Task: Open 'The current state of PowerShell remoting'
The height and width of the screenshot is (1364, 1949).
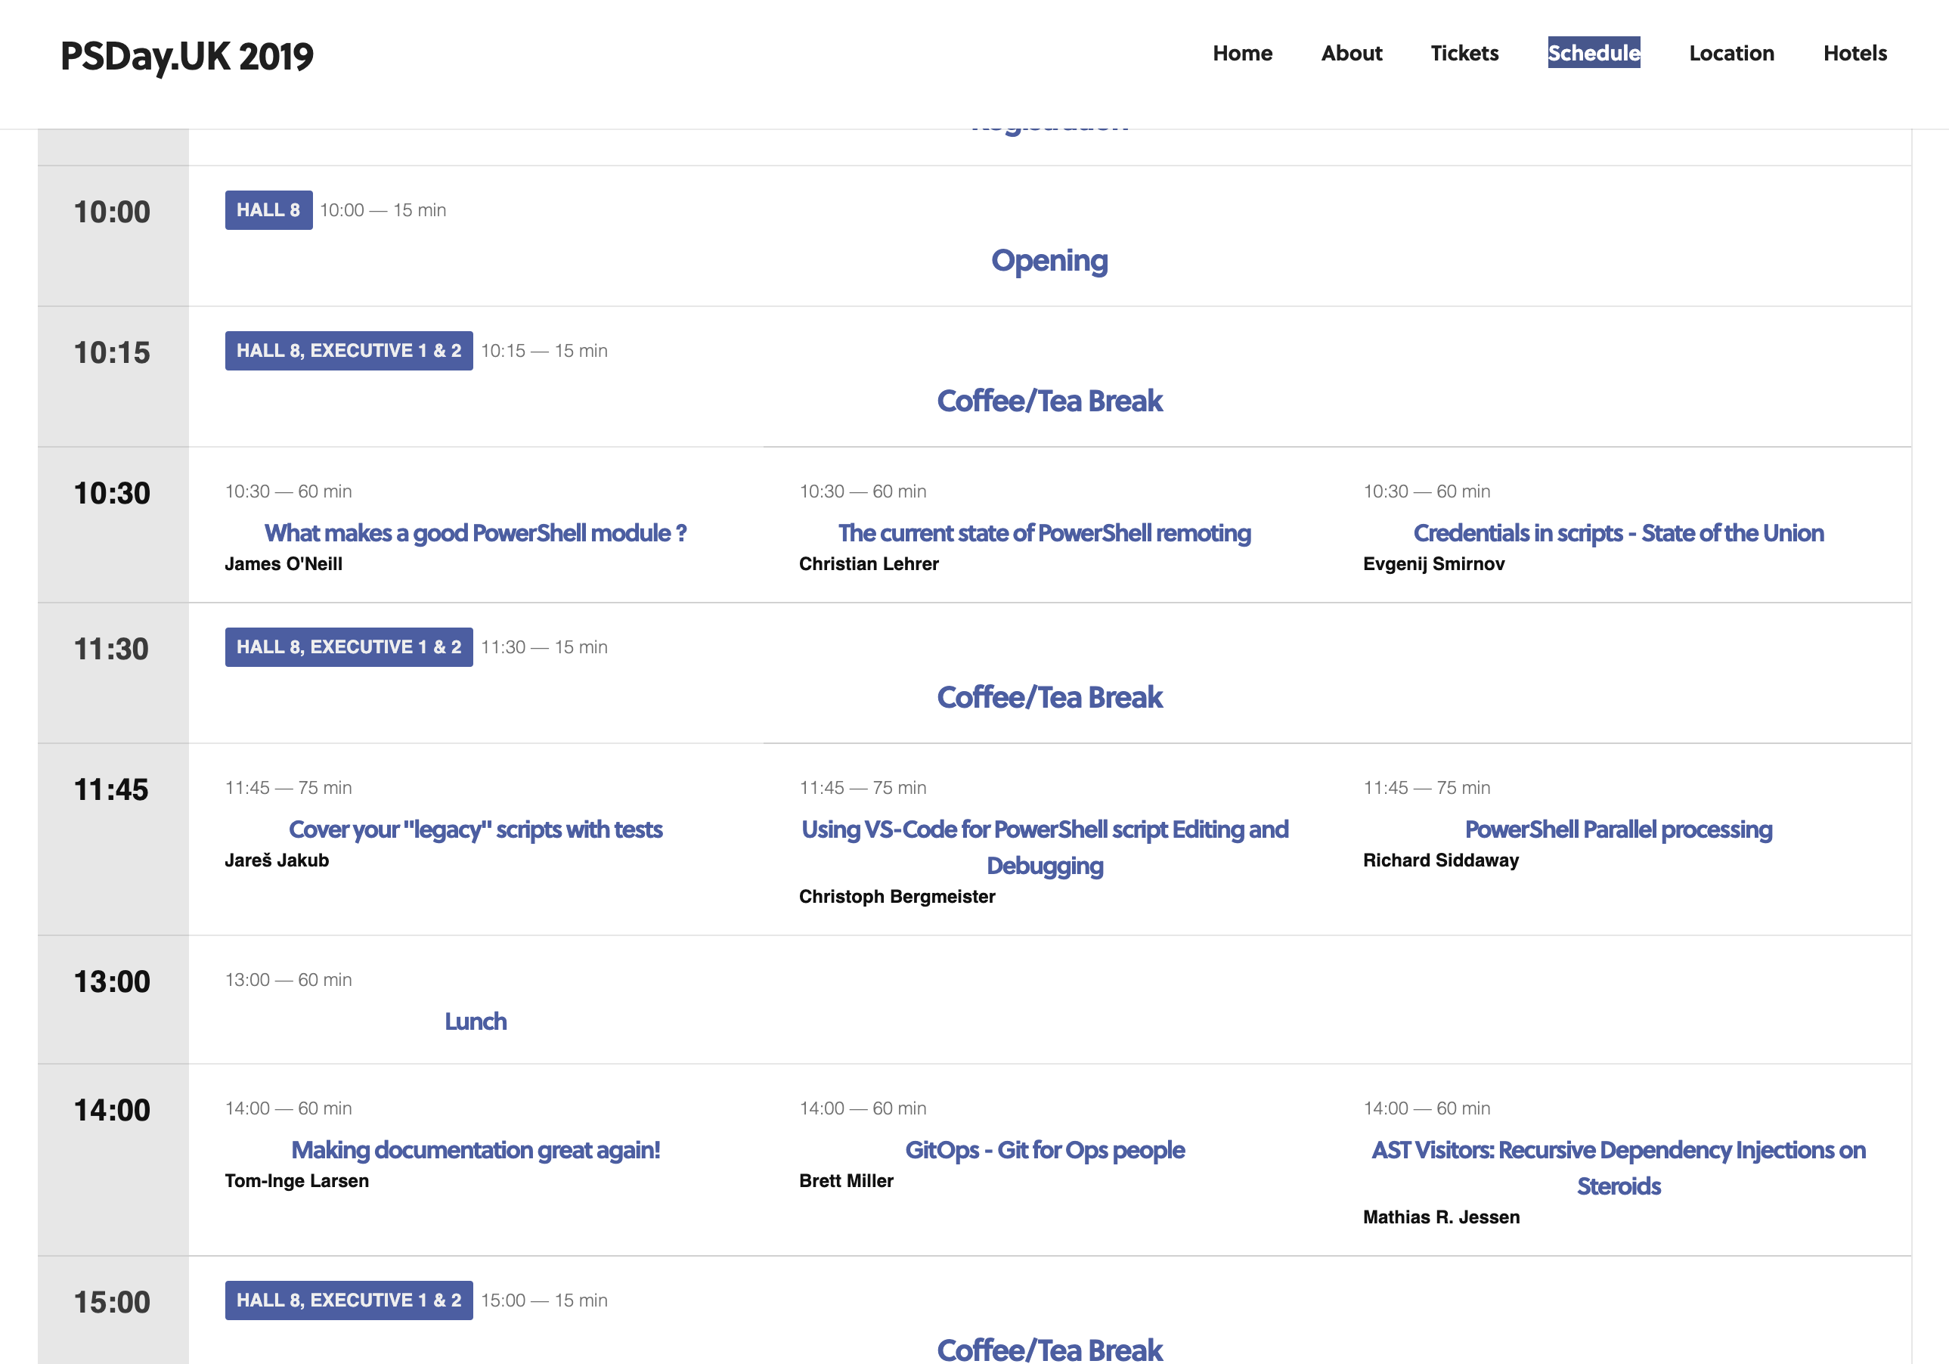Action: 1044,533
